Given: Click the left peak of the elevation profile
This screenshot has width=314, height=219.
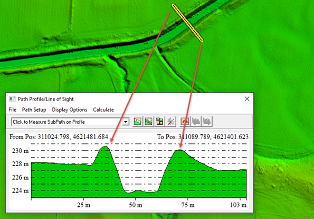Looking at the screenshot, I should [x=105, y=147].
